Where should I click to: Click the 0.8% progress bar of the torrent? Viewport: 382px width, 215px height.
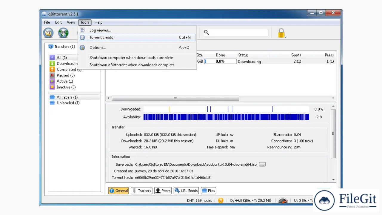tap(220, 62)
